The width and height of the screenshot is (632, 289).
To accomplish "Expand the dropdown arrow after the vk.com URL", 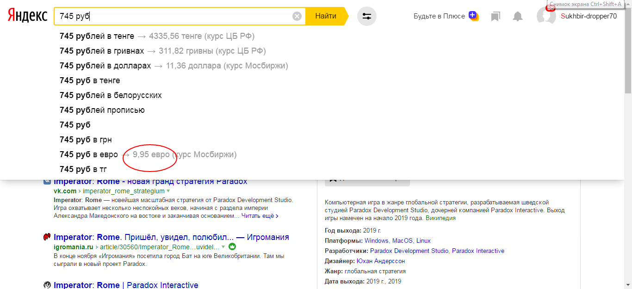I will pyautogui.click(x=168, y=191).
